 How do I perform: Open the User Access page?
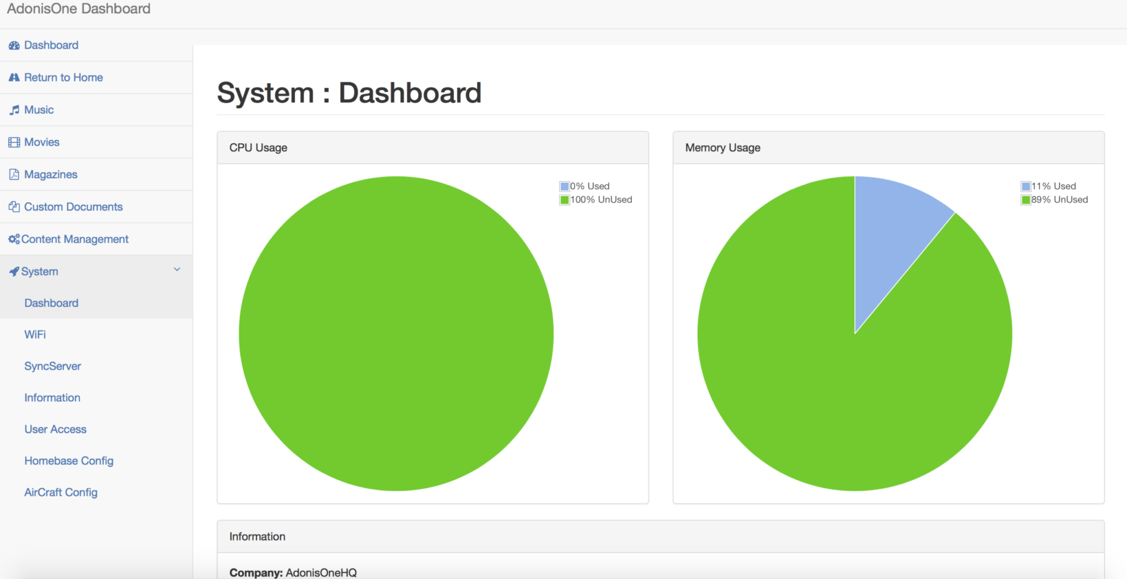[56, 429]
